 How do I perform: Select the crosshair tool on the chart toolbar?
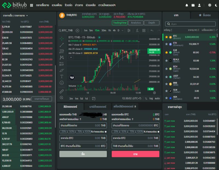click(62, 38)
